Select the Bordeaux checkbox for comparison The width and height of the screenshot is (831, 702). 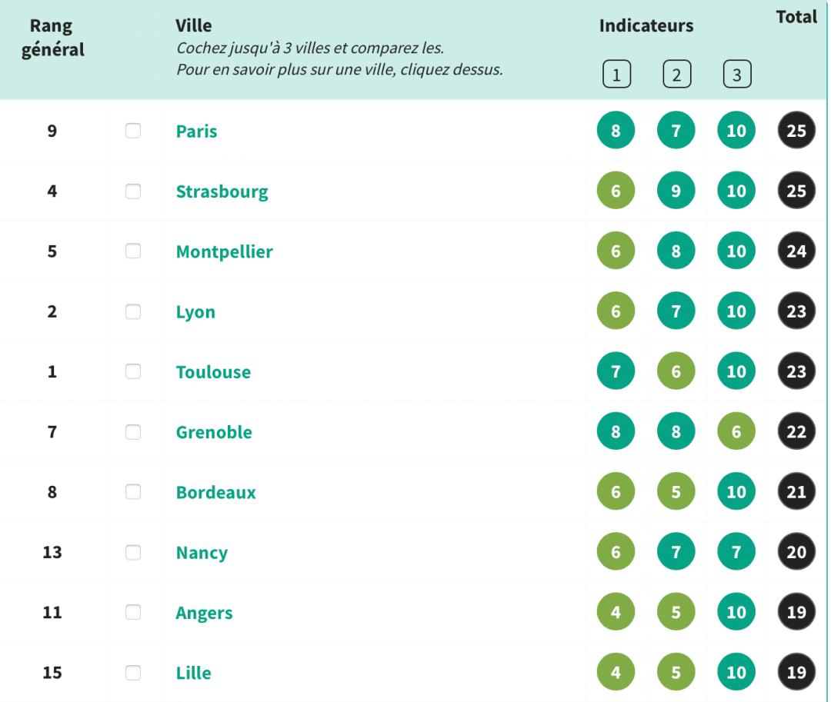pyautogui.click(x=133, y=493)
